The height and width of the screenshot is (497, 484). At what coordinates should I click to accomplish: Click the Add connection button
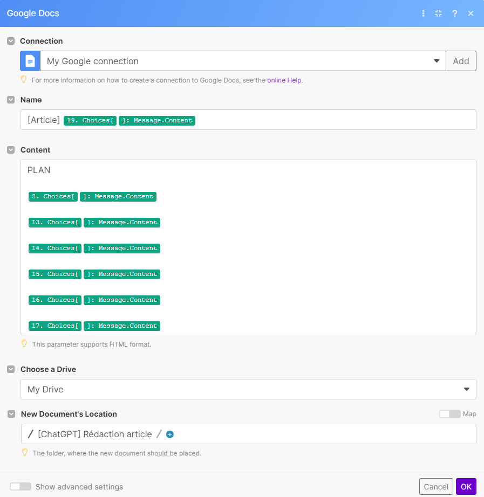pos(461,61)
